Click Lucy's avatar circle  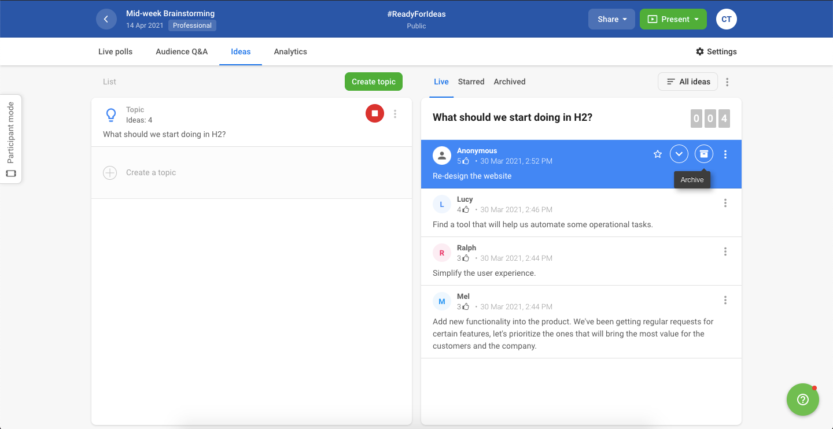pyautogui.click(x=442, y=204)
